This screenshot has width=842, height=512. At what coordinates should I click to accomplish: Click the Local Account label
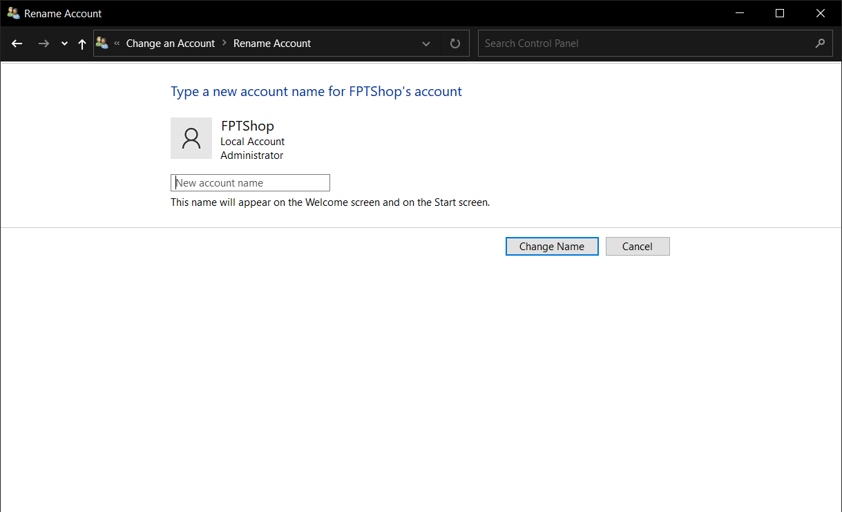pyautogui.click(x=252, y=141)
